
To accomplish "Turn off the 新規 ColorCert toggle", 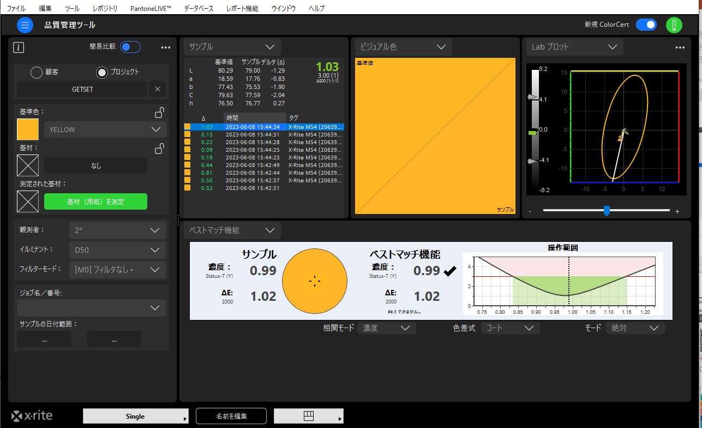I will (x=646, y=25).
